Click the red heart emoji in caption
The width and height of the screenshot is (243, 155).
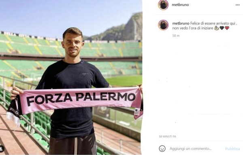pos(227,28)
